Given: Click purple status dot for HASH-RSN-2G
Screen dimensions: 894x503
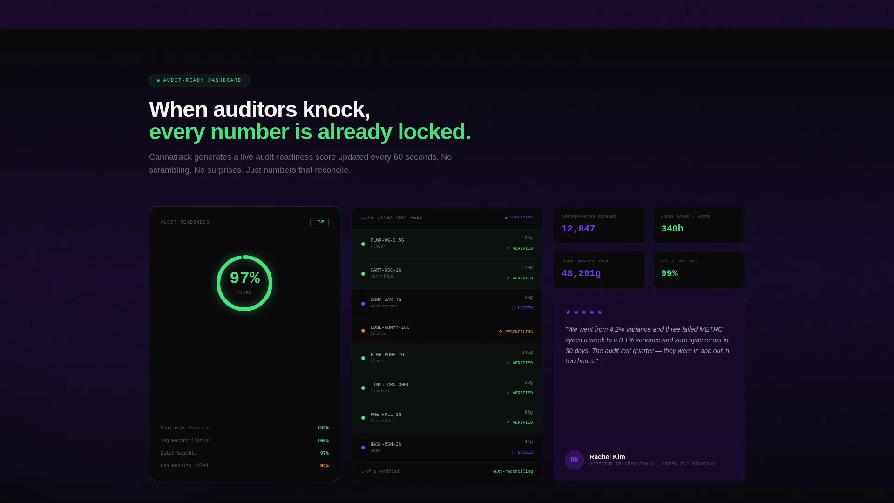Looking at the screenshot, I should [363, 448].
